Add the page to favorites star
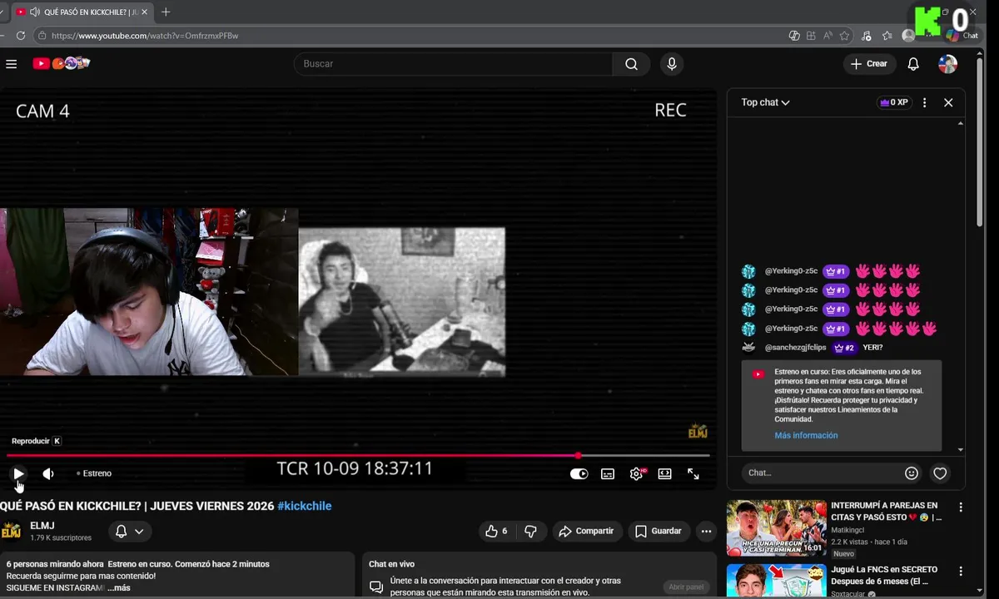Viewport: 999px width, 599px height. click(844, 36)
